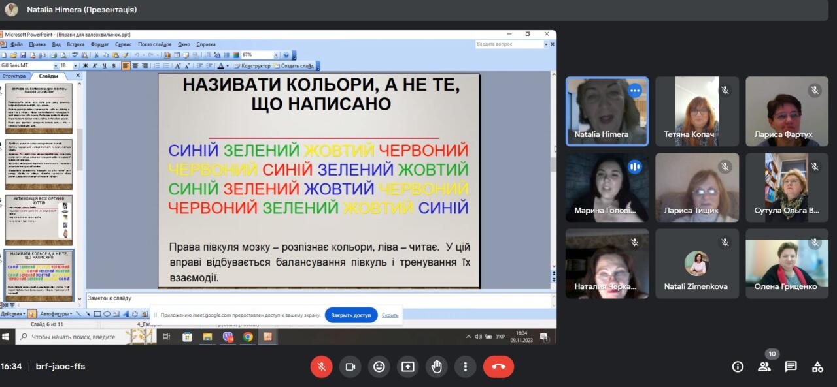Click the Введите вопрос help search box

[x=509, y=44]
